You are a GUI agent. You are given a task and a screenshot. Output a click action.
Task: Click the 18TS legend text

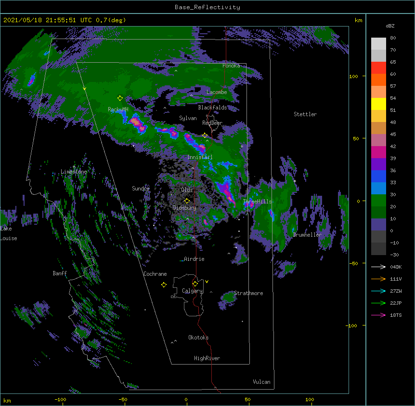coord(396,315)
